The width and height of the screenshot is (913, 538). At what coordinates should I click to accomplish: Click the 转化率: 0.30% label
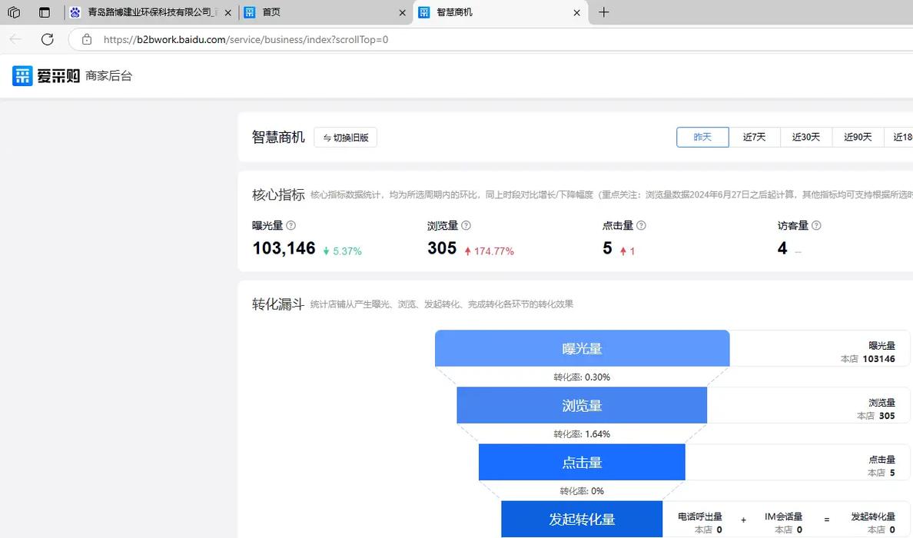click(582, 377)
